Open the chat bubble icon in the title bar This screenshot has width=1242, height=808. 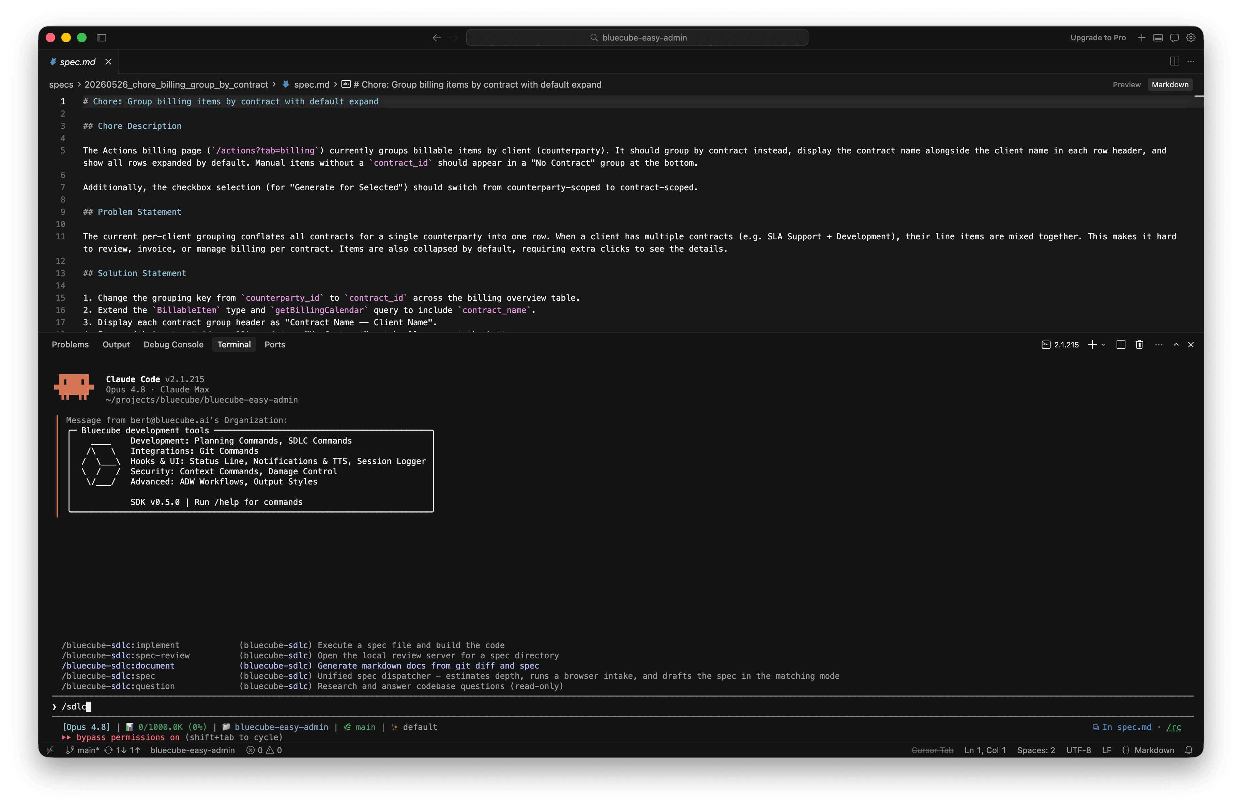(1174, 38)
